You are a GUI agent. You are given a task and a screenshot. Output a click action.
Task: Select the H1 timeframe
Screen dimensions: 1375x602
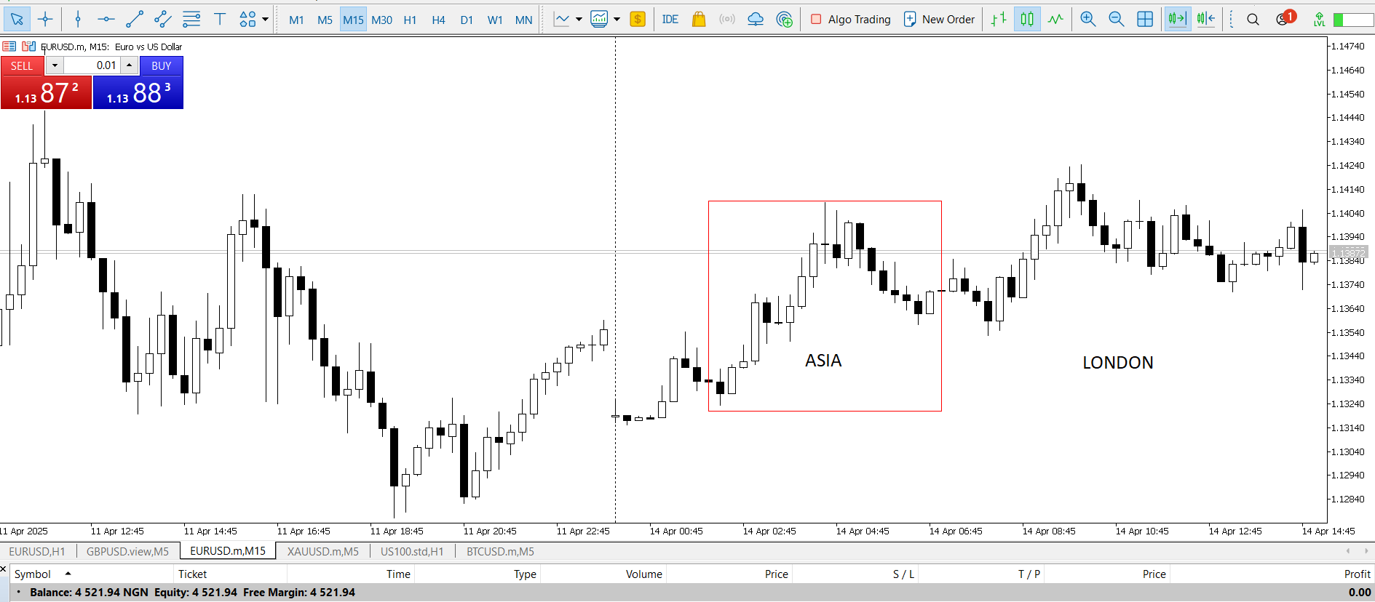(x=410, y=20)
